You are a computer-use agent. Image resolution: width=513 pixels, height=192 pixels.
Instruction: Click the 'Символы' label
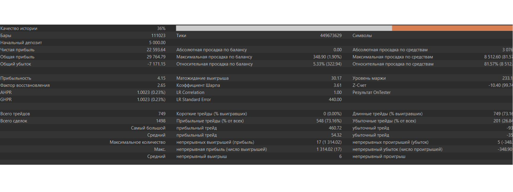(362, 36)
